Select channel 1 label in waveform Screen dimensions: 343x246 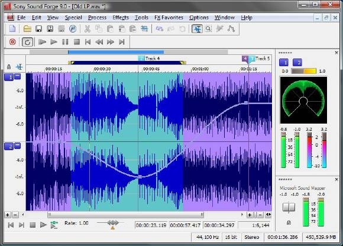click(9, 77)
